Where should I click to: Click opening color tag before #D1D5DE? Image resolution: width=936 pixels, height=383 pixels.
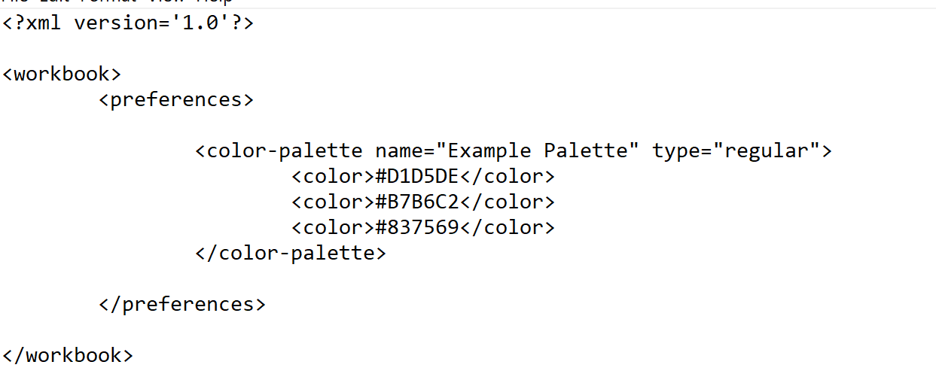click(332, 176)
